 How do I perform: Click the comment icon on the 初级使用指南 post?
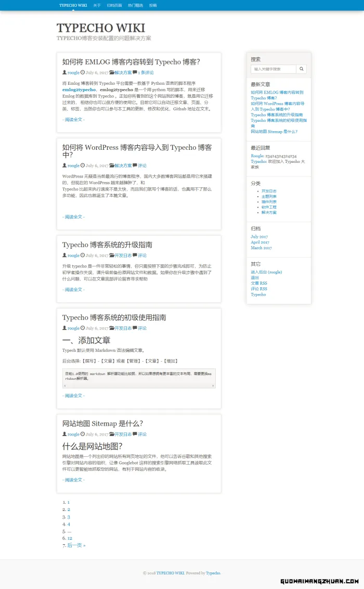pyautogui.click(x=135, y=328)
